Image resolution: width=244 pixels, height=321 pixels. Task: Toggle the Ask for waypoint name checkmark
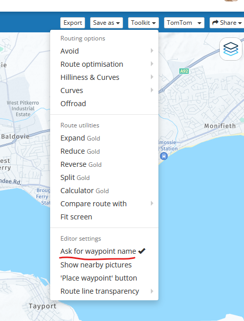click(x=142, y=251)
